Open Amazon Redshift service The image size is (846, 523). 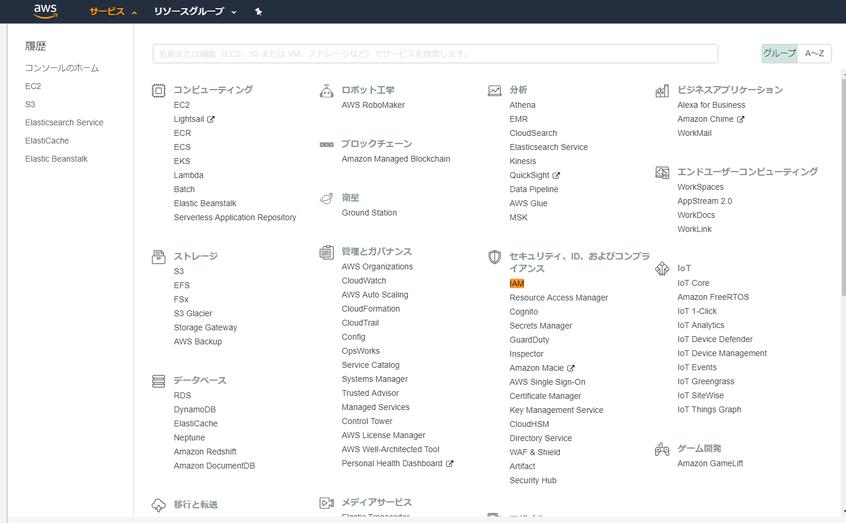[205, 452]
